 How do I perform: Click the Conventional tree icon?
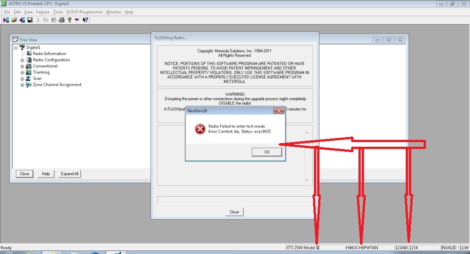tap(28, 66)
